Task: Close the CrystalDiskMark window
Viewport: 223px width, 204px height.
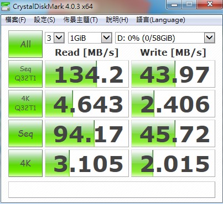Action: point(210,4)
